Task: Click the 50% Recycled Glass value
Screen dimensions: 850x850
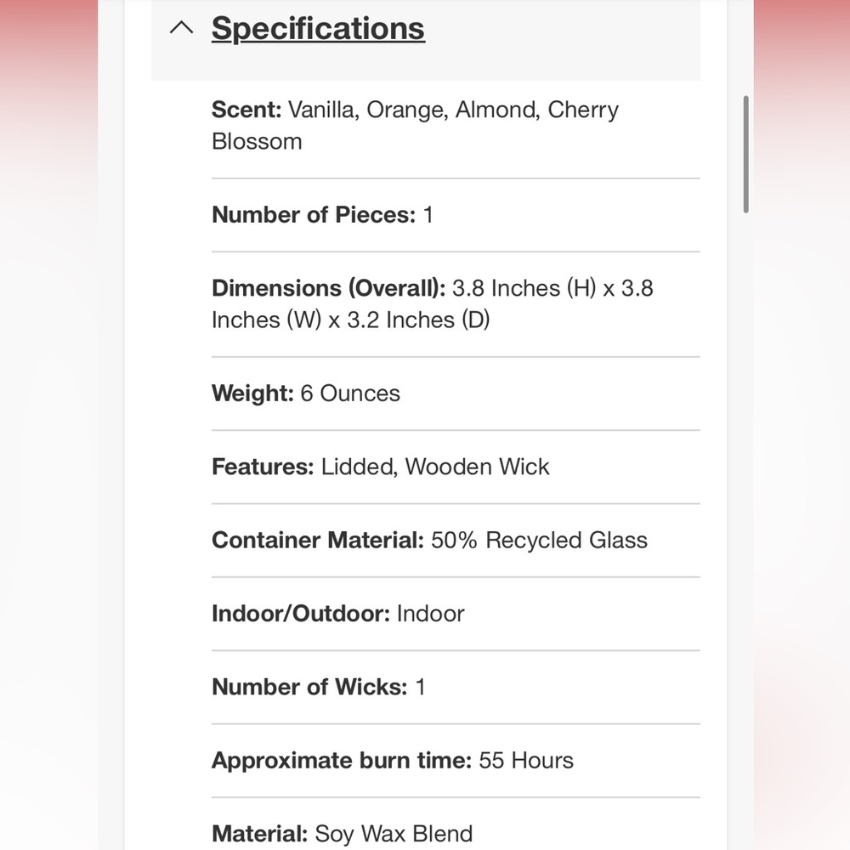Action: pyautogui.click(x=539, y=540)
